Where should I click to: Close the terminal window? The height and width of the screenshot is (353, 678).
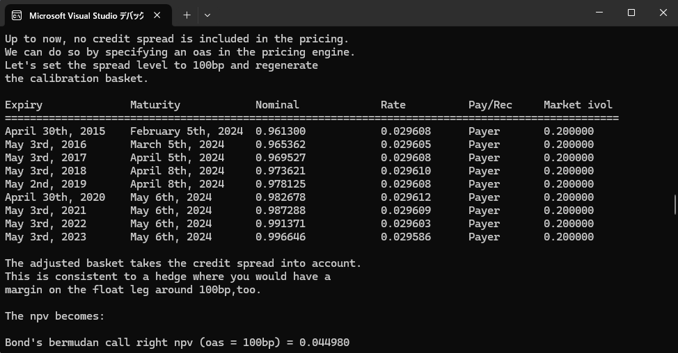pos(663,13)
